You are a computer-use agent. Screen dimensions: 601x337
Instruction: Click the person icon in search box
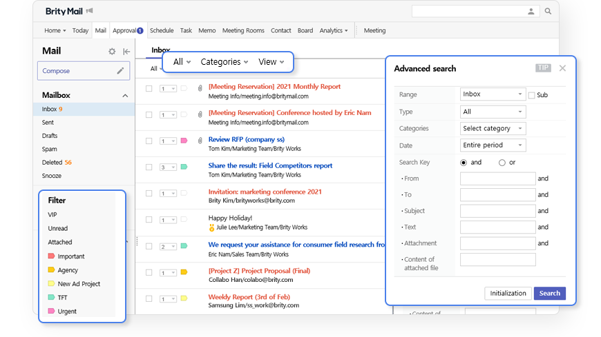click(531, 12)
